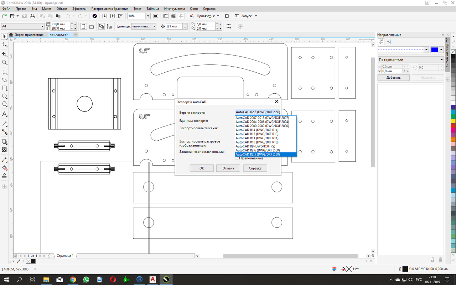Viewport: 456px width, 285px height.
Task: Select the Color Eyedropper tool
Action: point(4,159)
